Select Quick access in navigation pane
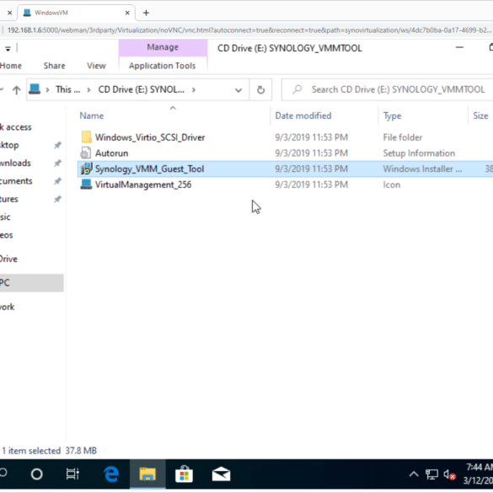The image size is (493, 493). click(x=16, y=127)
